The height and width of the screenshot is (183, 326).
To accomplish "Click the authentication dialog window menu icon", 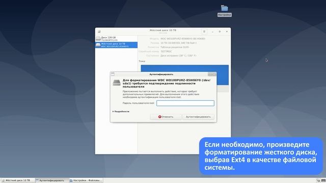I will click(x=113, y=74).
